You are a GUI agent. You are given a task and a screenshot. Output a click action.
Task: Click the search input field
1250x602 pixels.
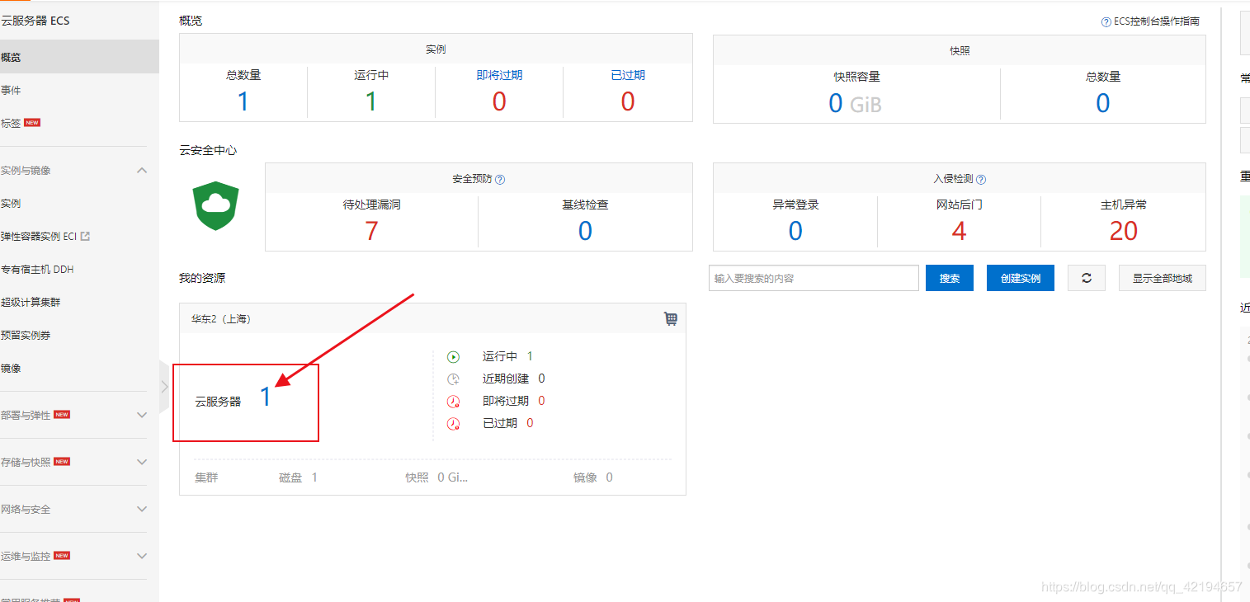(813, 277)
